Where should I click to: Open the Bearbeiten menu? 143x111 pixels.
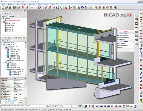[11, 4]
